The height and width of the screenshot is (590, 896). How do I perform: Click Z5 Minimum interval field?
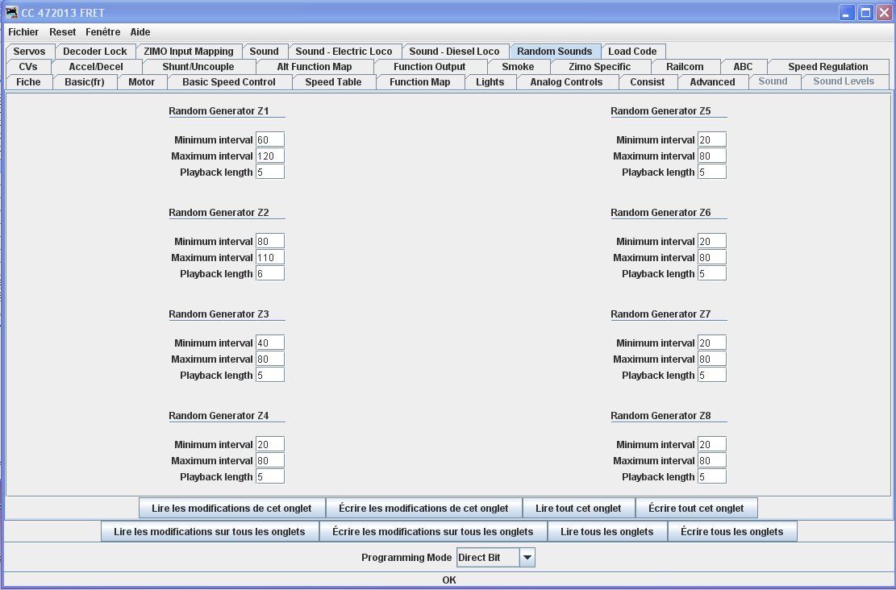point(712,140)
